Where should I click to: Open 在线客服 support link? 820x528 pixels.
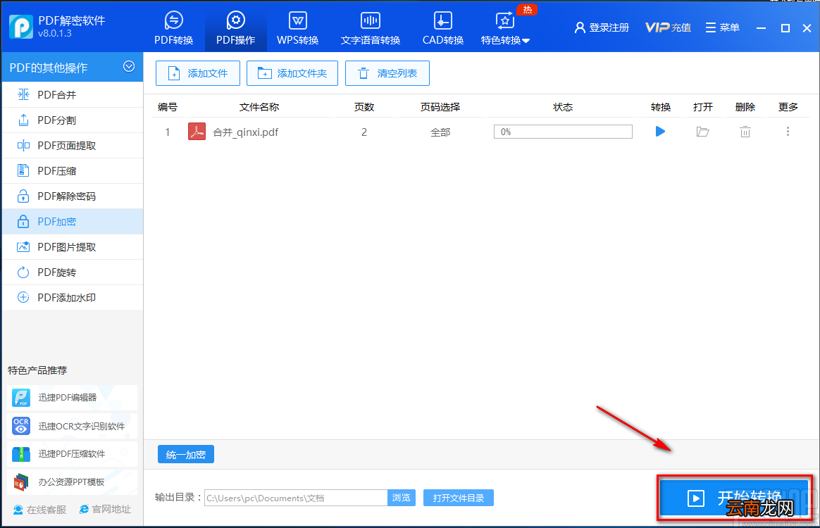pos(39,510)
